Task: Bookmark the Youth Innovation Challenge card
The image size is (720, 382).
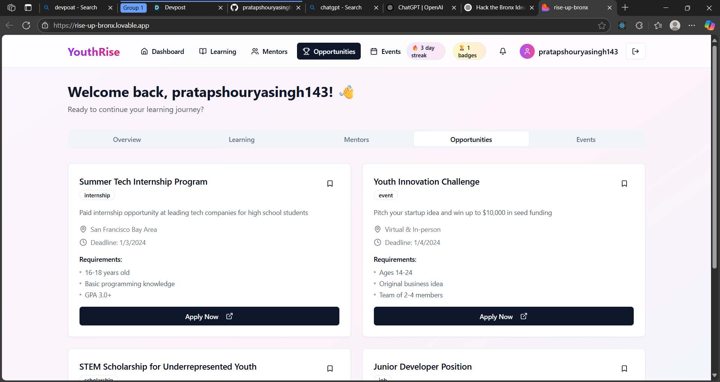Action: (x=624, y=184)
